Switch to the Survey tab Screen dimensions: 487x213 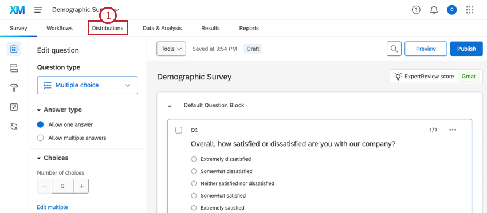coord(18,28)
